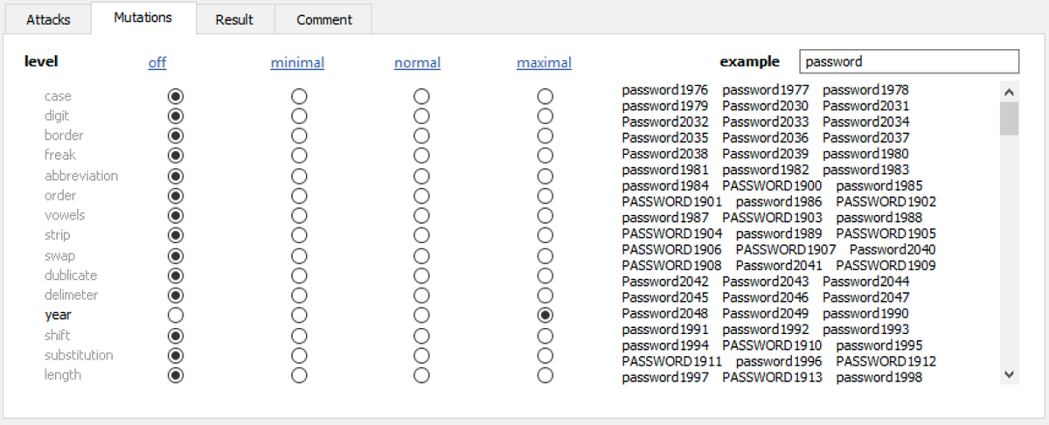Image resolution: width=1049 pixels, height=425 pixels.
Task: Open the Comment tab
Action: coord(323,19)
